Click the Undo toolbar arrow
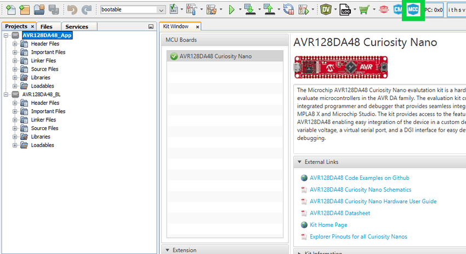Image resolution: width=466 pixels, height=254 pixels. (x=72, y=10)
